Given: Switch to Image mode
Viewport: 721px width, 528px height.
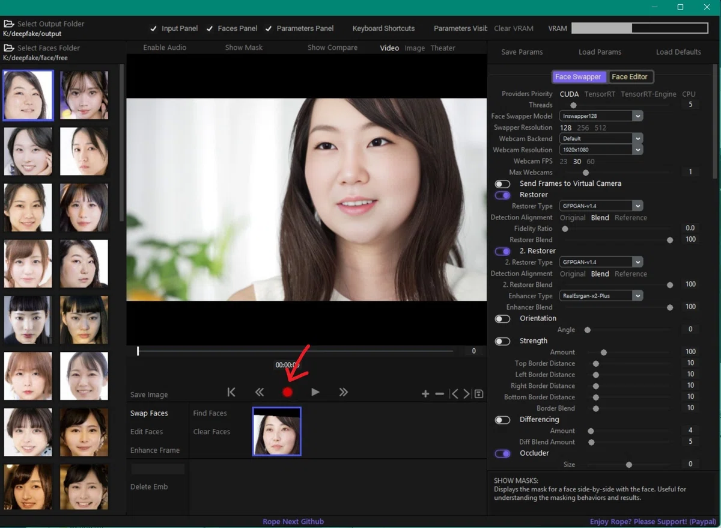Looking at the screenshot, I should [x=415, y=48].
